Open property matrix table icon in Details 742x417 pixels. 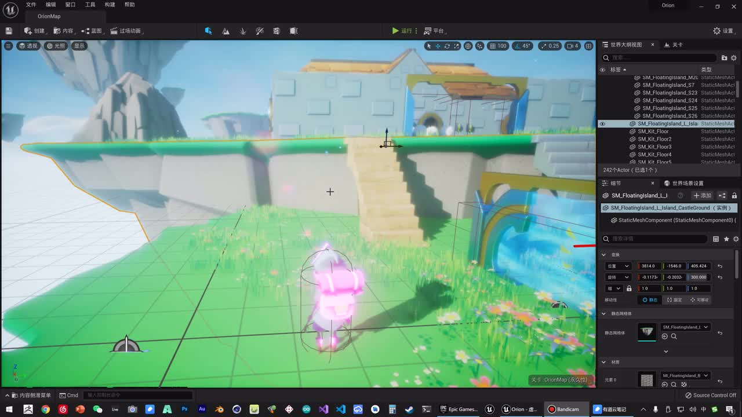click(x=716, y=239)
